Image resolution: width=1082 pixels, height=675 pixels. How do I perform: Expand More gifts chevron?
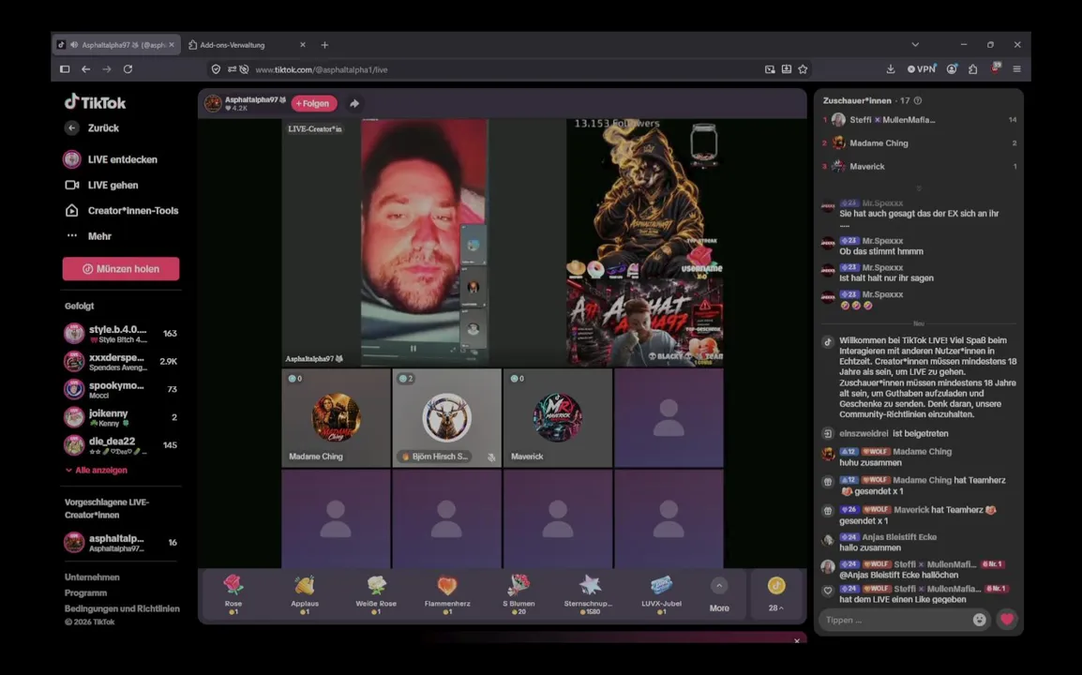719,586
